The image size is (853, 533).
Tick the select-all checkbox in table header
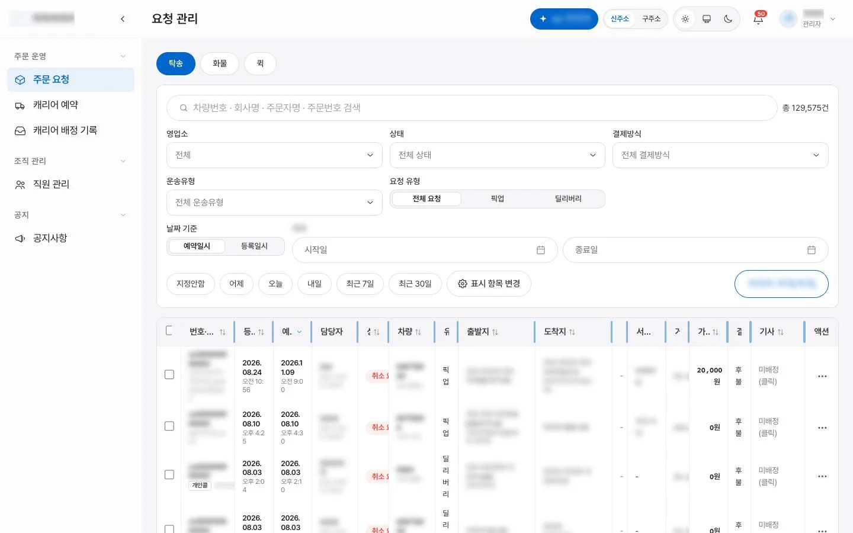point(169,330)
